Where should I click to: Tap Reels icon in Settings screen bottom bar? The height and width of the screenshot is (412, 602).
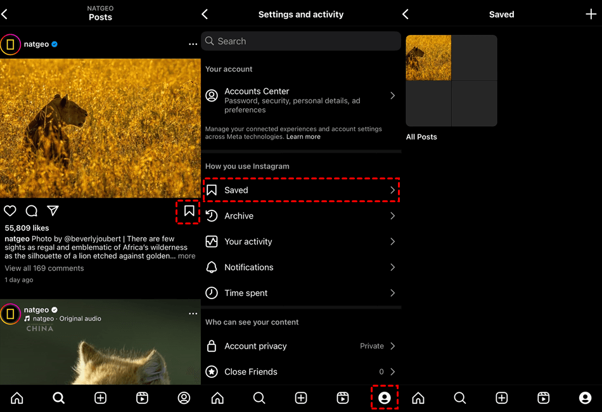(343, 398)
